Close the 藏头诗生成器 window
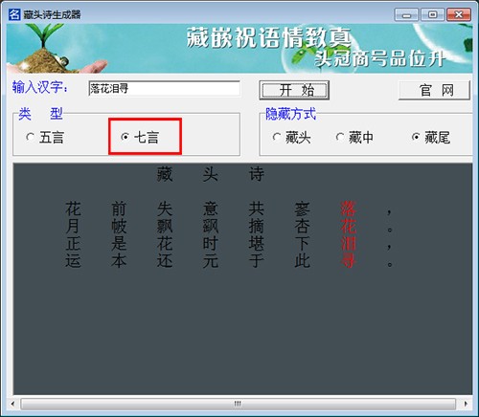Viewport: 479px width, 417px height. click(x=459, y=14)
